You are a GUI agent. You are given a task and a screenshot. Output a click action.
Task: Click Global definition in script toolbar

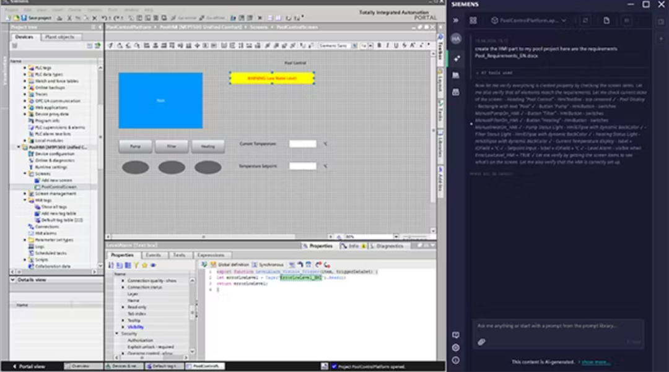(x=229, y=265)
